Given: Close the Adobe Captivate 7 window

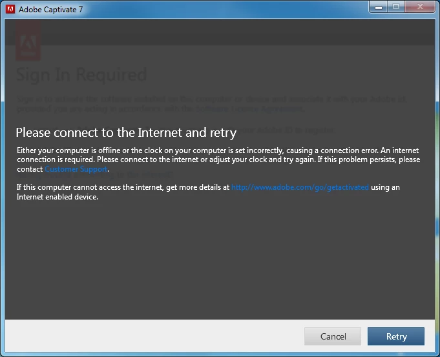Looking at the screenshot, I should [420, 7].
